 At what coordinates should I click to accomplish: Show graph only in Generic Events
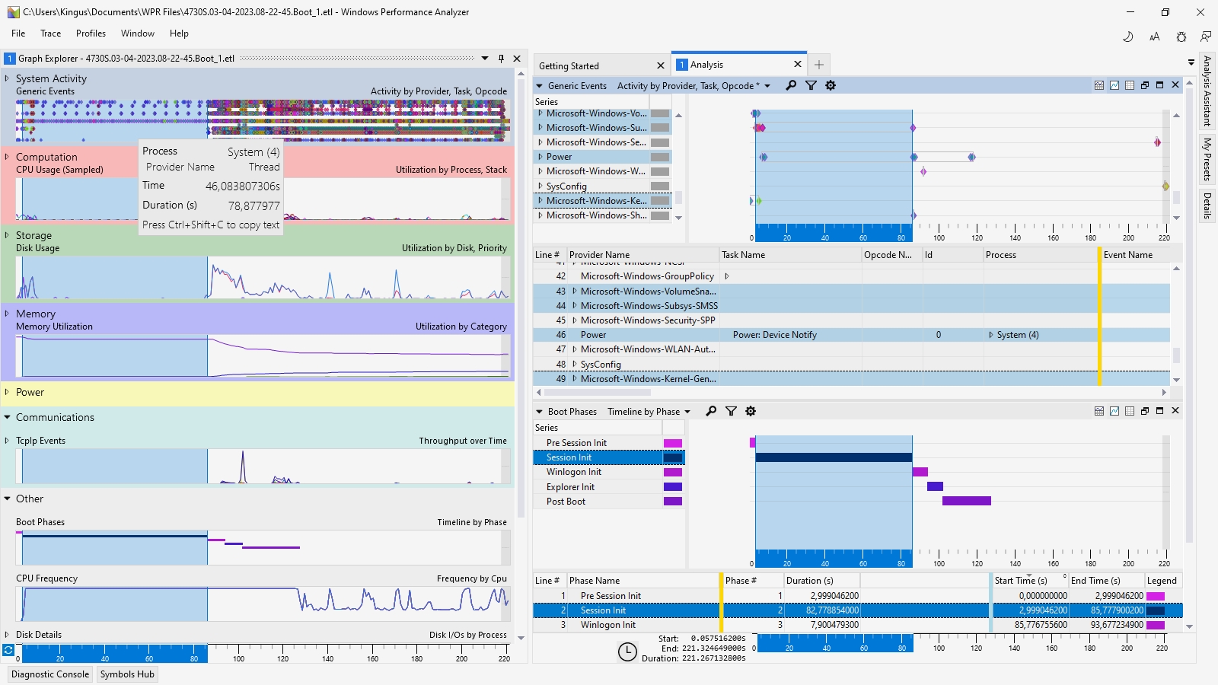(1114, 85)
